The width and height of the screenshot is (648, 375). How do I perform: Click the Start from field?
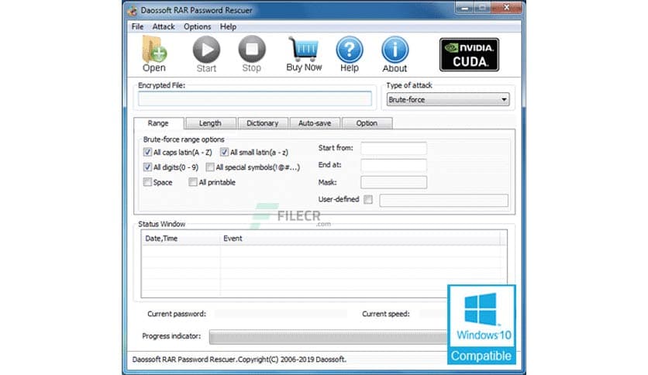tap(394, 148)
